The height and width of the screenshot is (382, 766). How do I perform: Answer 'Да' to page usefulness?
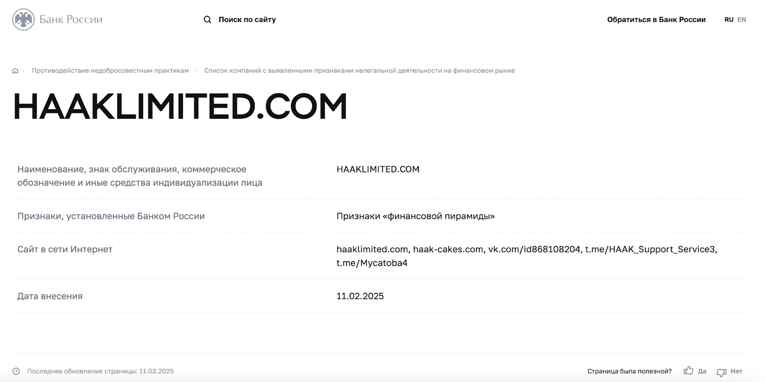(702, 371)
